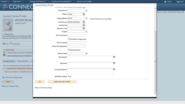The height and width of the screenshot is (104, 185).
Task: Click Return to Previous Page in dialog
Action: 43,88
